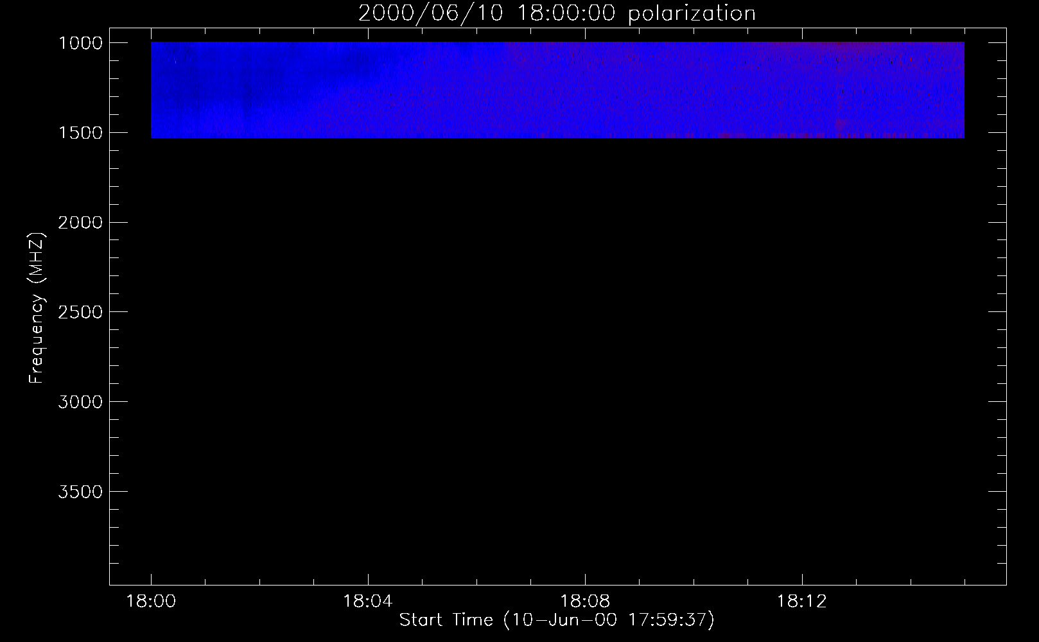1039x642 pixels.
Task: Click the 18:08 time tick label
Action: (584, 602)
